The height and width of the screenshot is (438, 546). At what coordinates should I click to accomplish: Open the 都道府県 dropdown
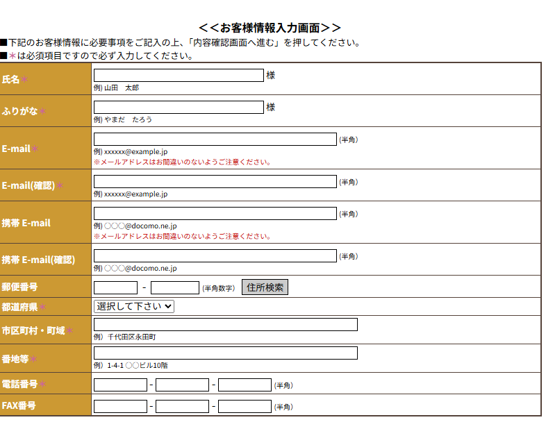(134, 306)
